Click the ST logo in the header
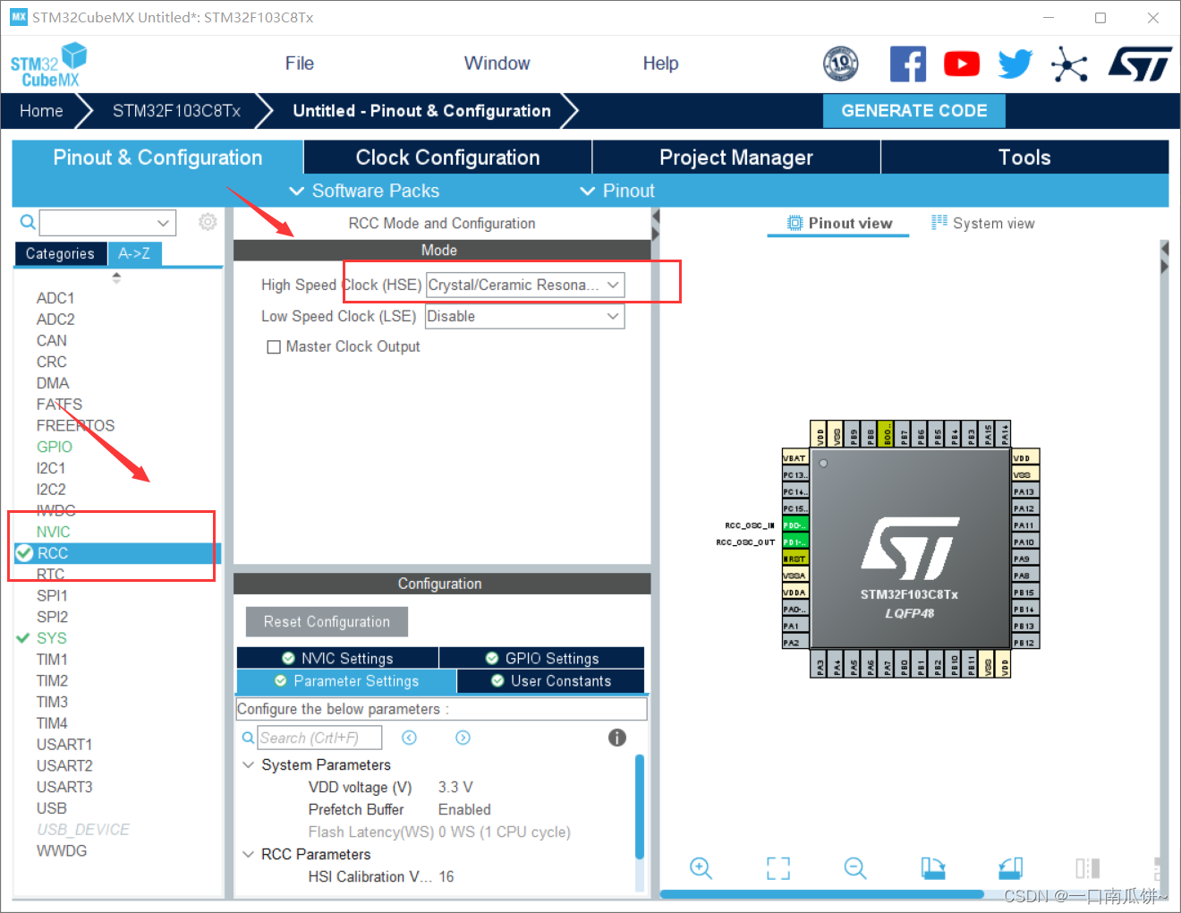This screenshot has width=1181, height=913. pyautogui.click(x=1139, y=64)
